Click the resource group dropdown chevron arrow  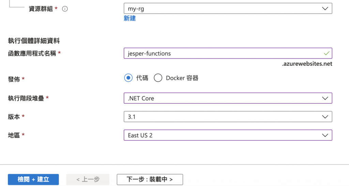coord(324,9)
